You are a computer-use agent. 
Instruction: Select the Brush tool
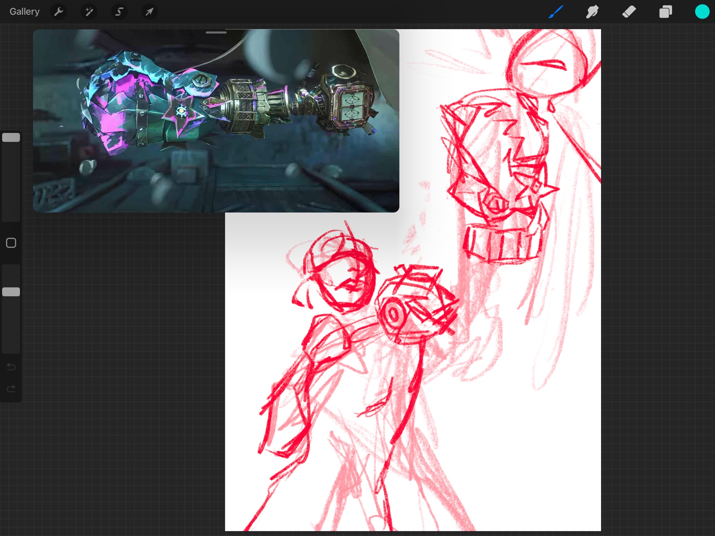(556, 12)
